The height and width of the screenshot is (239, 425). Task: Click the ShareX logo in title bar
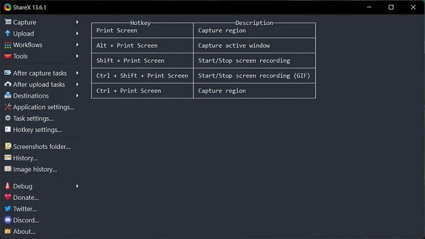click(x=7, y=7)
